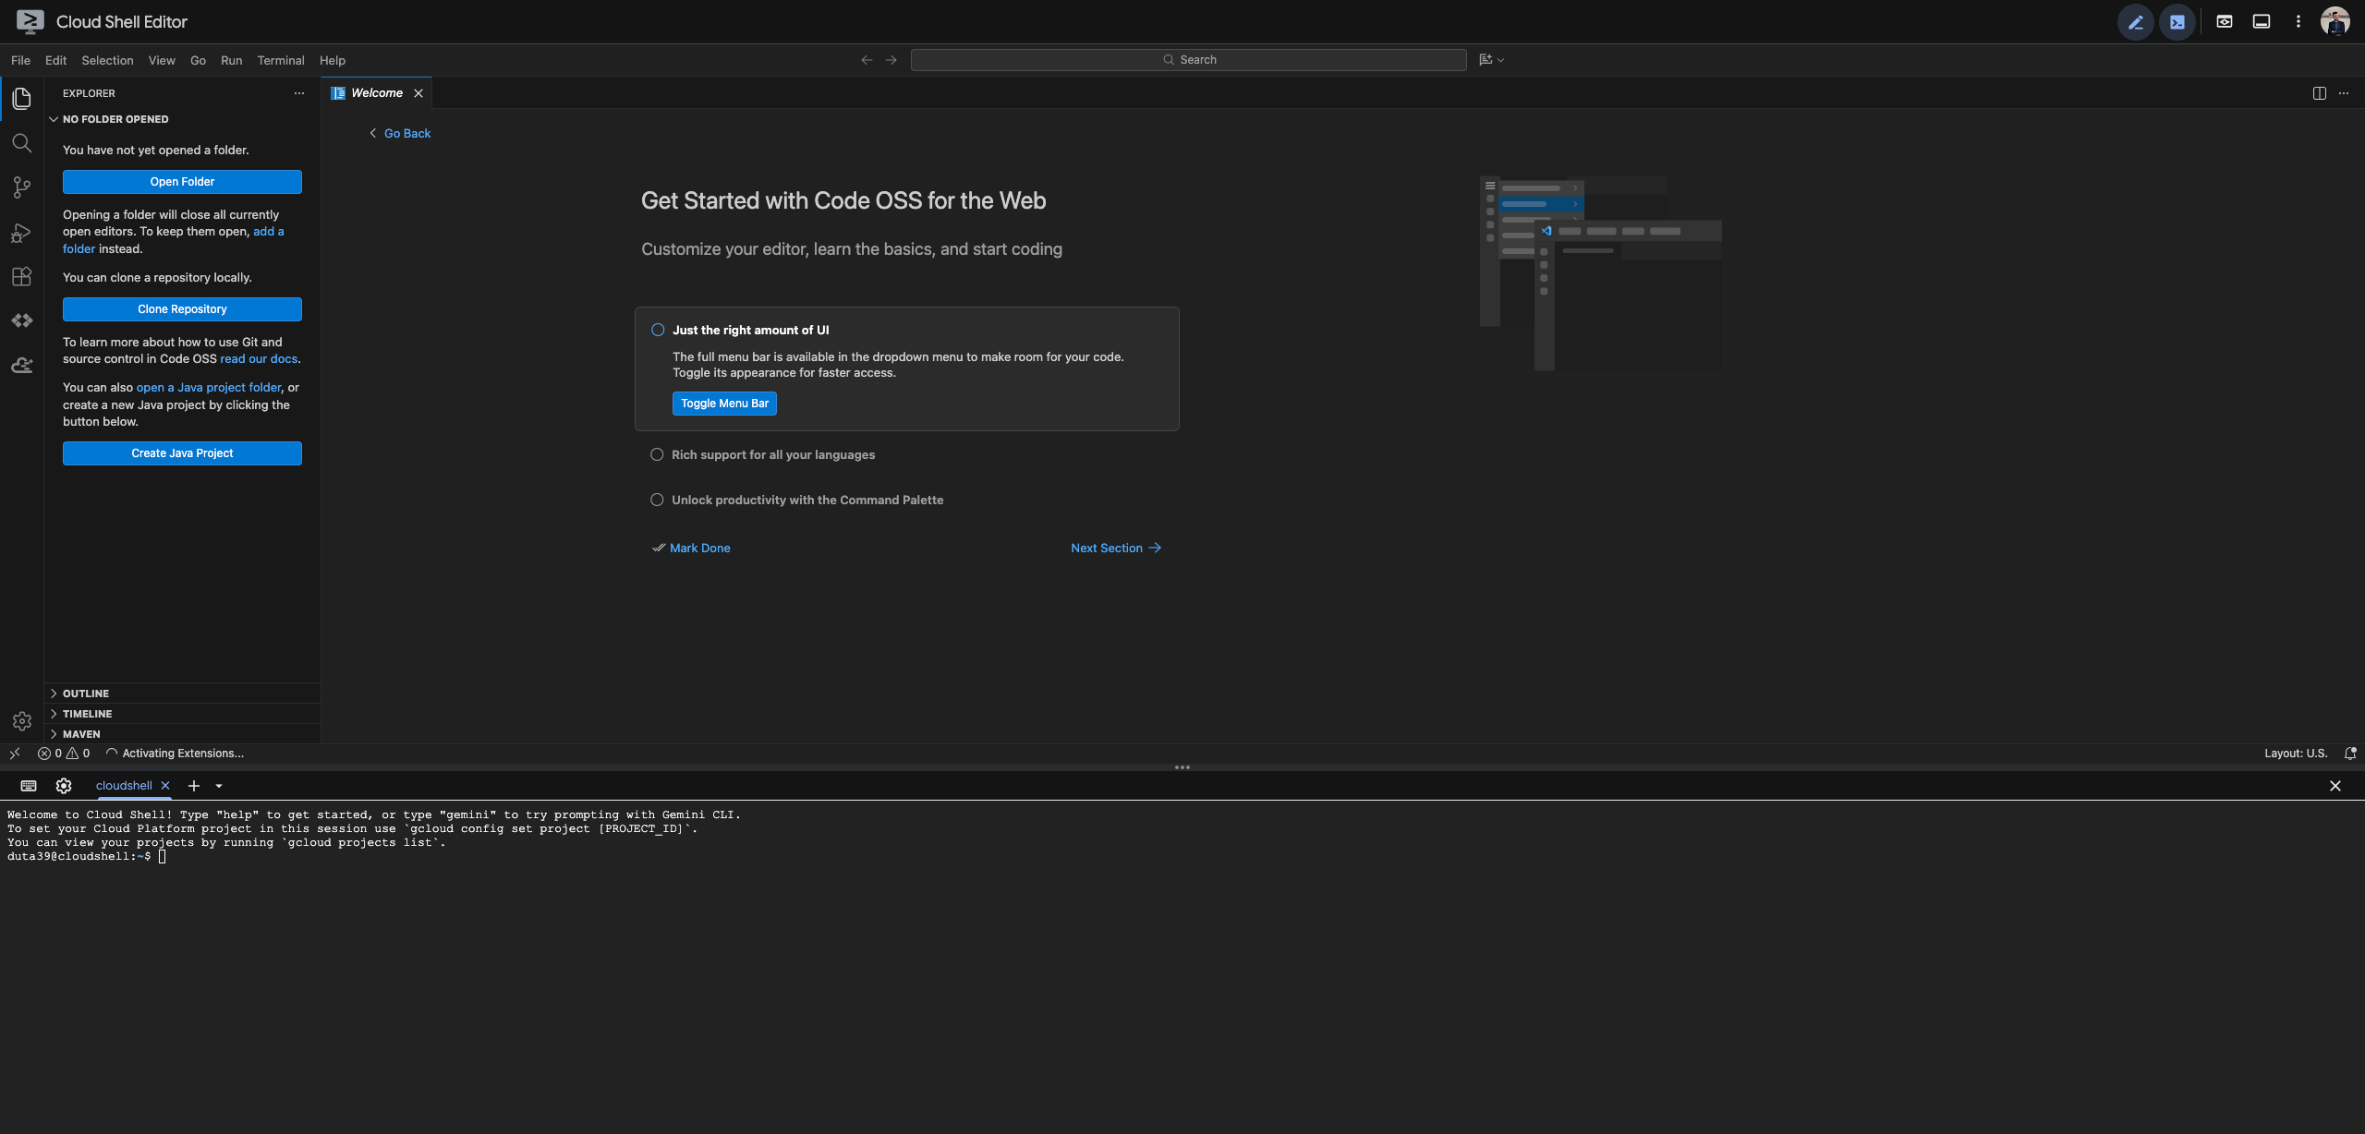2365x1134 pixels.
Task: Click the Go Back navigation arrow
Action: point(867,60)
